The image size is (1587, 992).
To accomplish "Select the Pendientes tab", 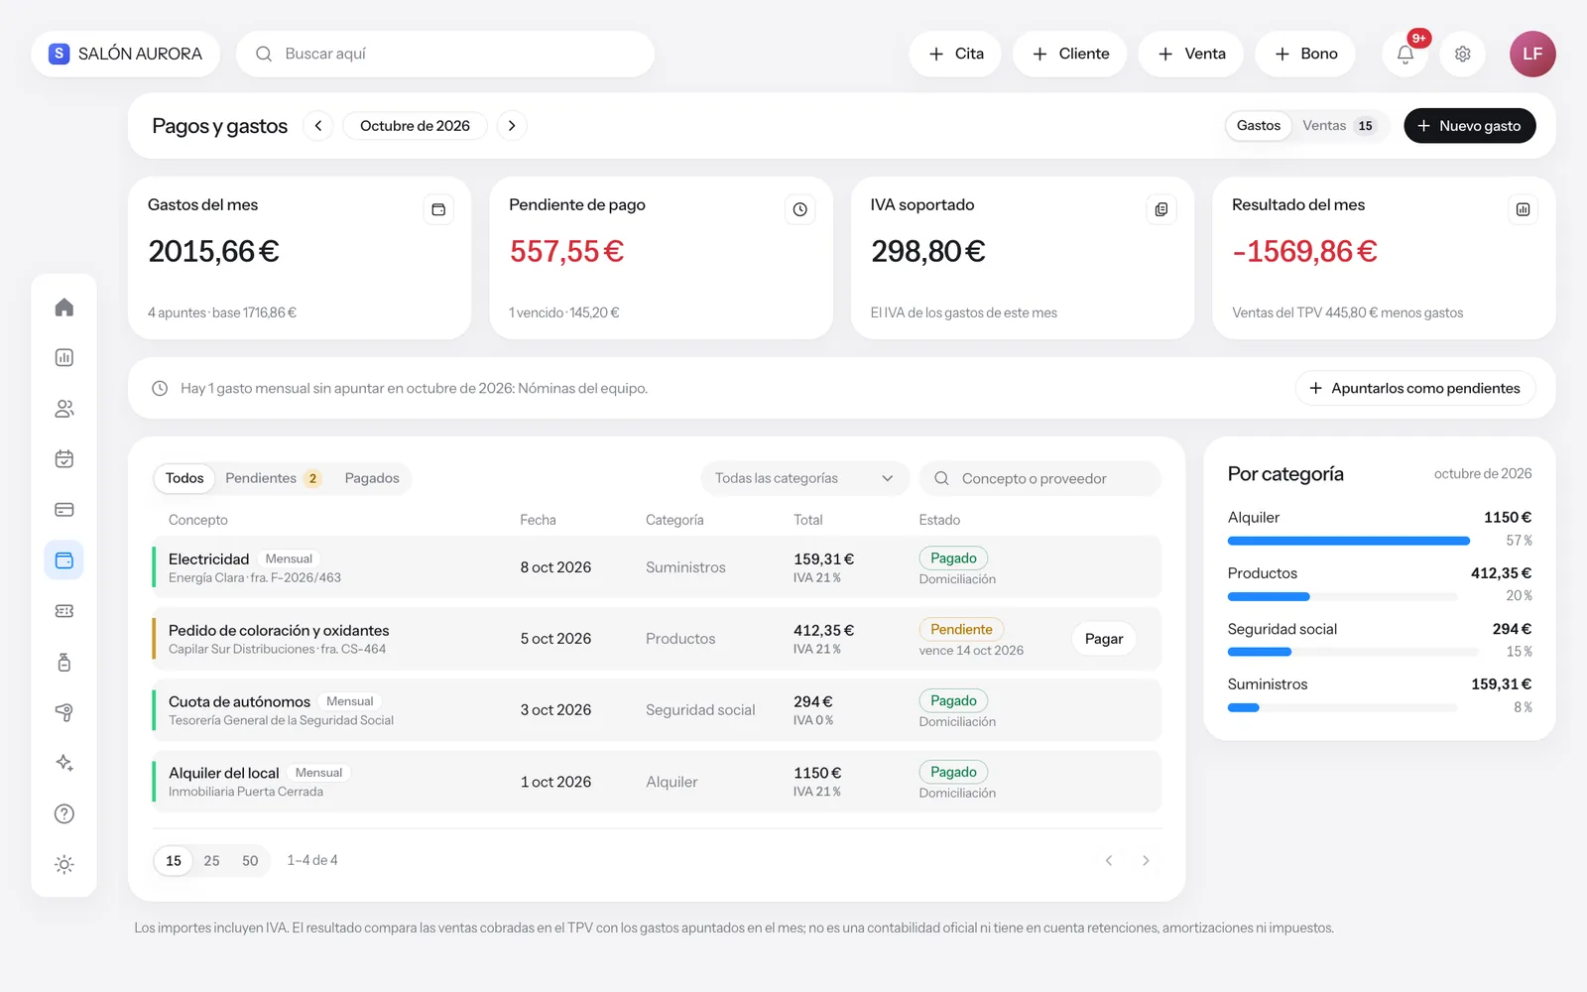I will click(x=273, y=478).
